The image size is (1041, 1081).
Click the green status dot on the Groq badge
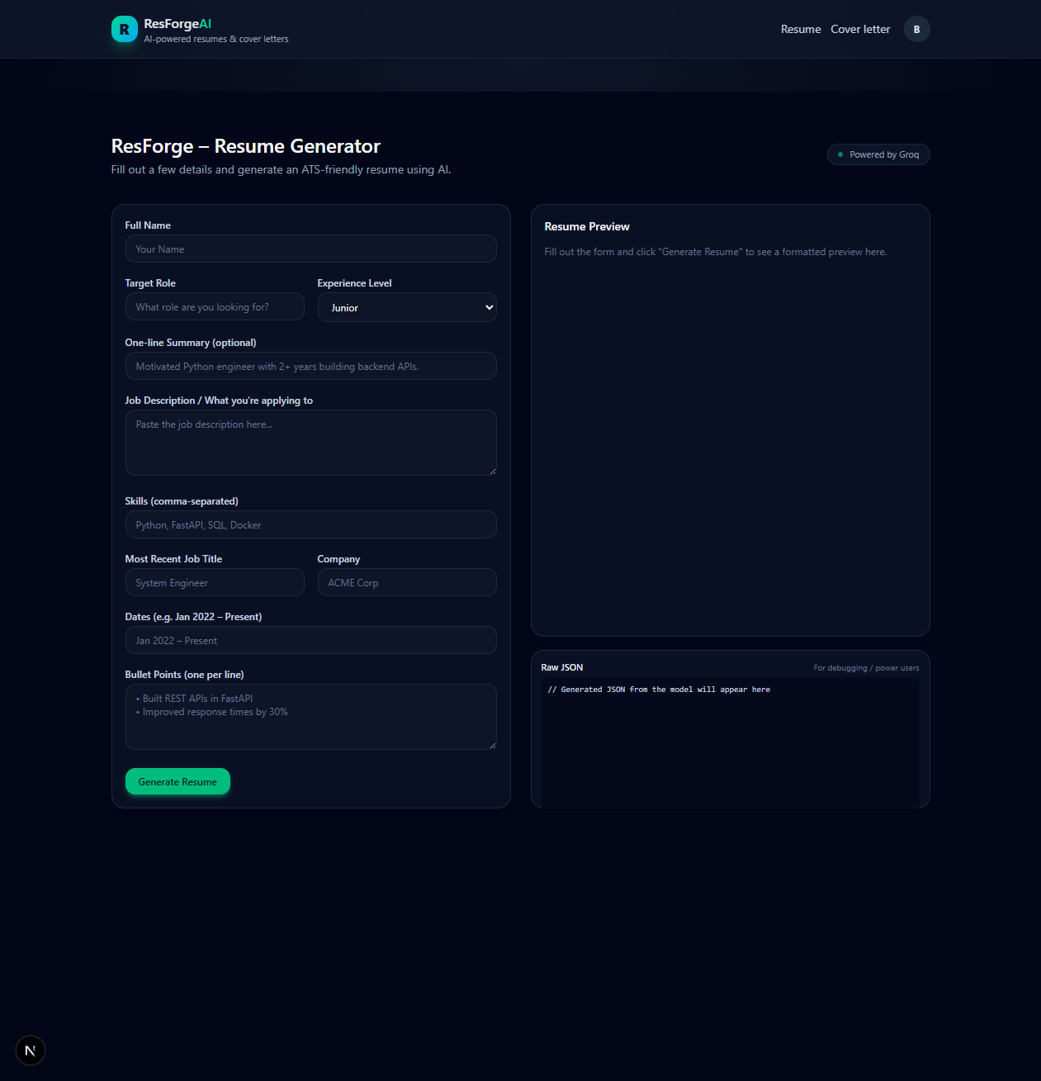click(x=840, y=154)
